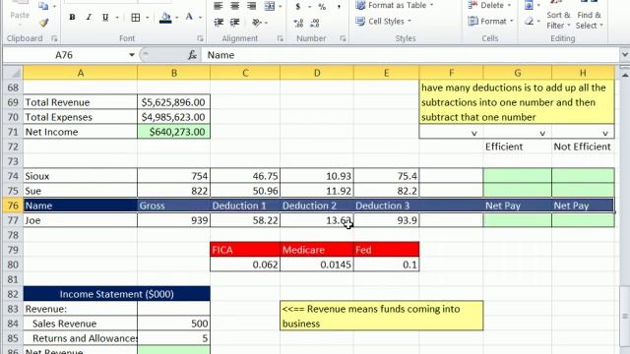Apply fill color bucket
The height and width of the screenshot is (354, 630).
click(x=165, y=18)
